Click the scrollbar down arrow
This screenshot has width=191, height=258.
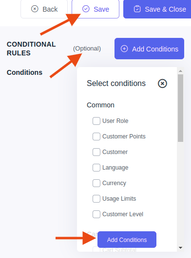180,248
